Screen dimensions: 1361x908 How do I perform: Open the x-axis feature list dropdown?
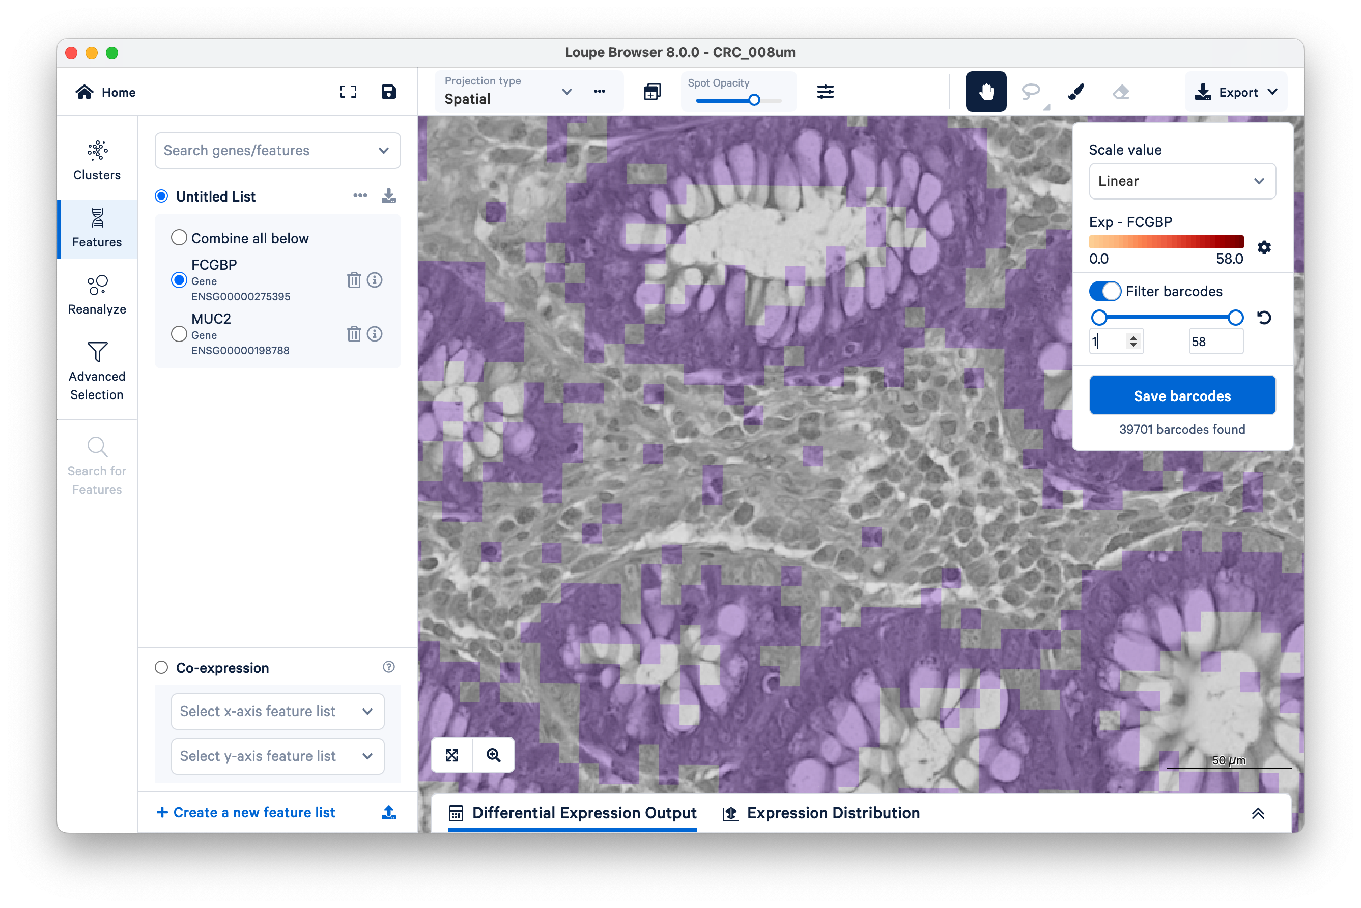pyautogui.click(x=277, y=711)
